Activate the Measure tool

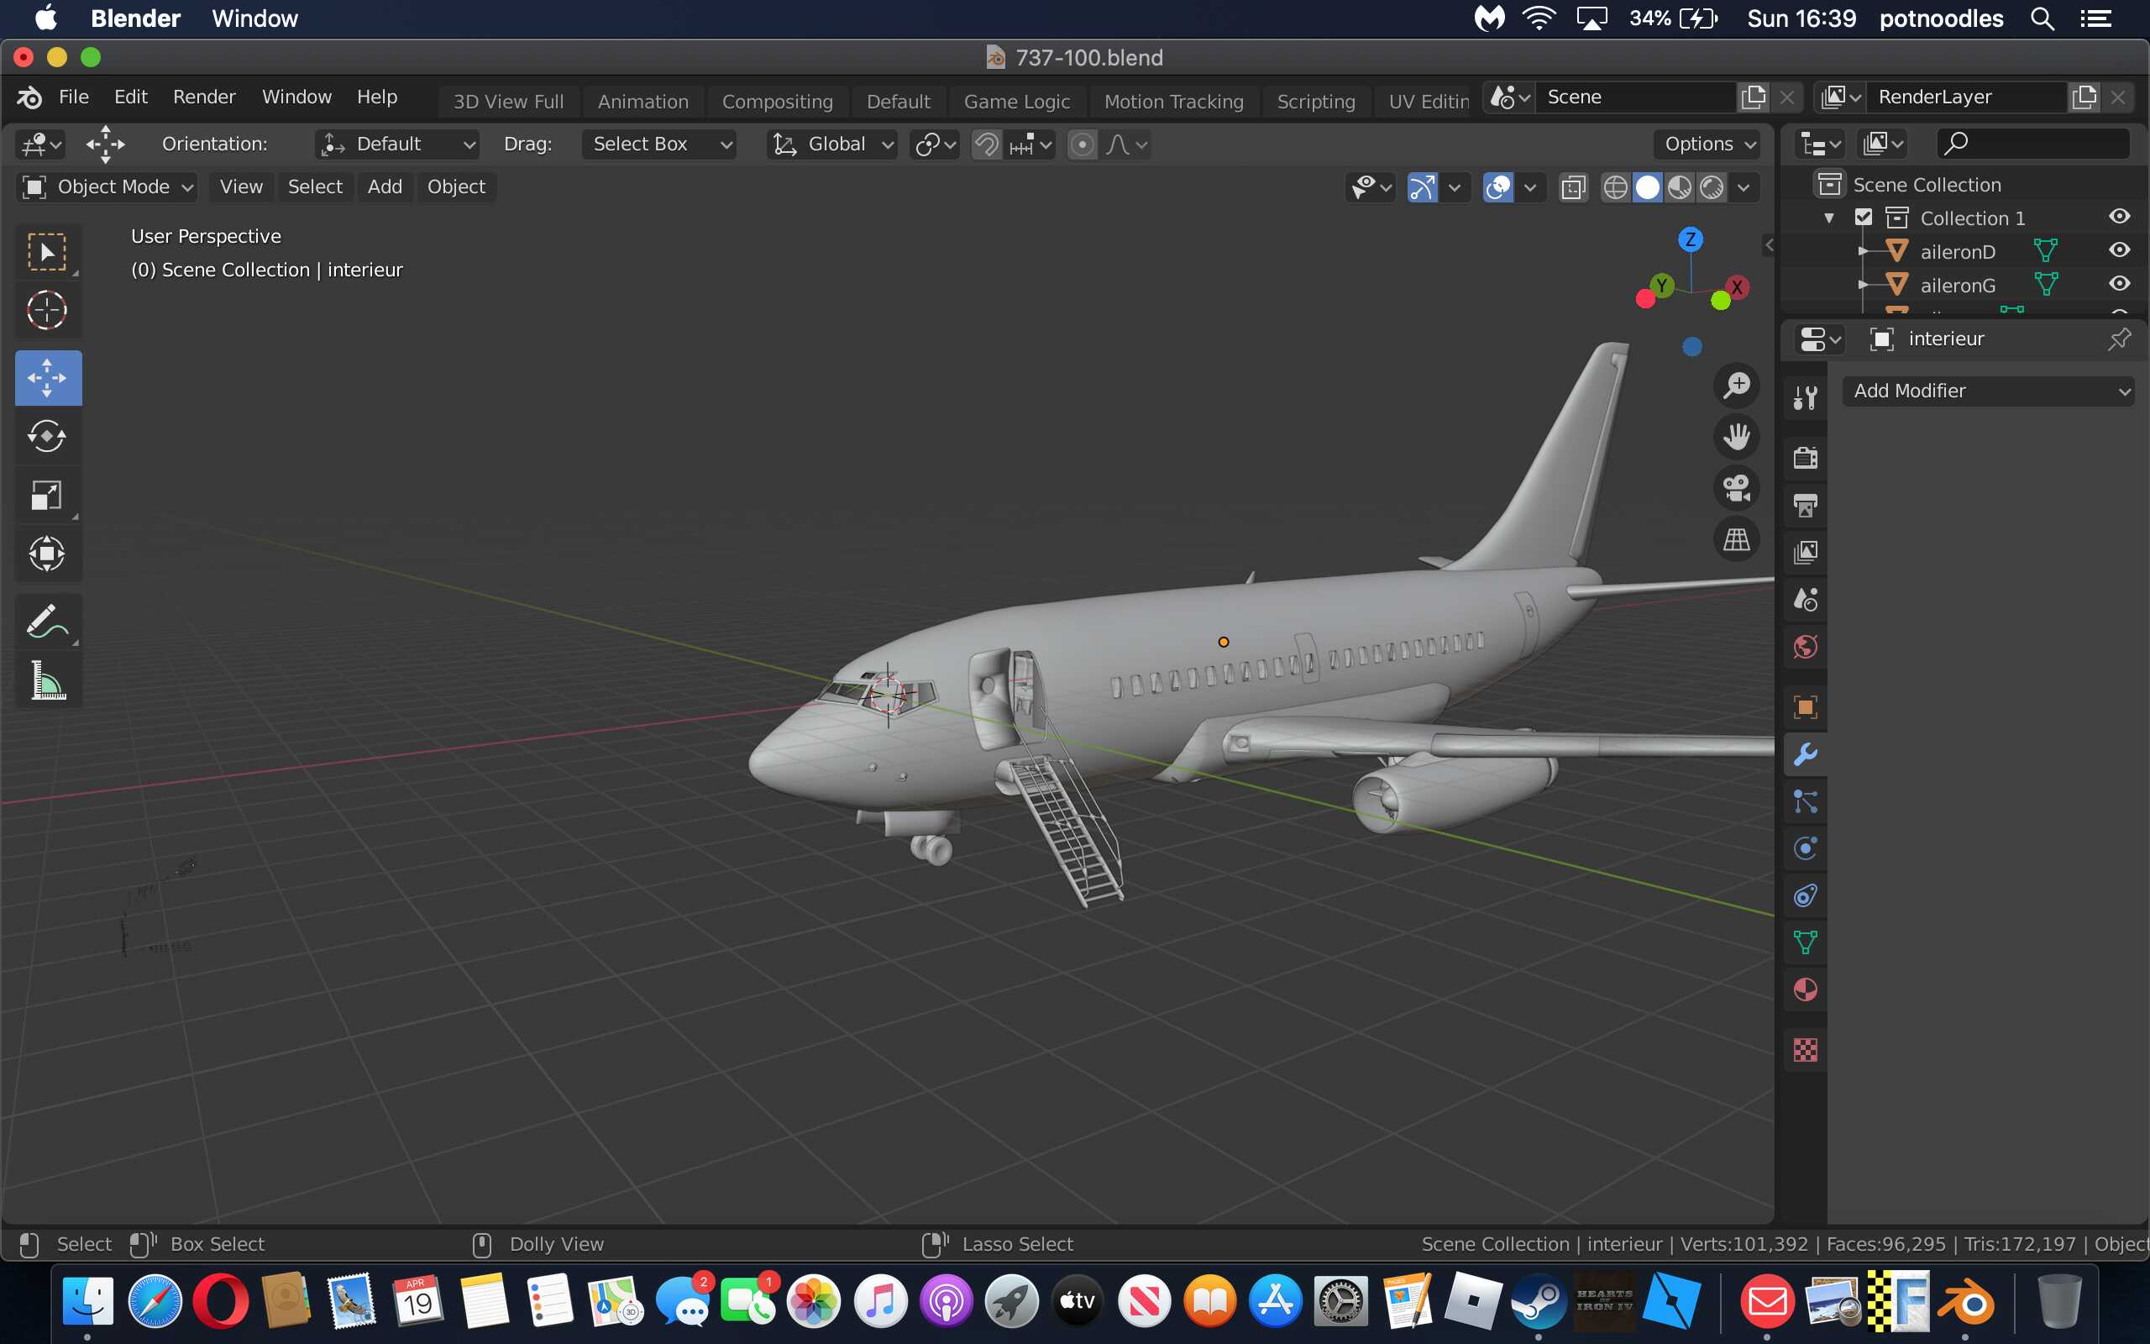pos(48,680)
